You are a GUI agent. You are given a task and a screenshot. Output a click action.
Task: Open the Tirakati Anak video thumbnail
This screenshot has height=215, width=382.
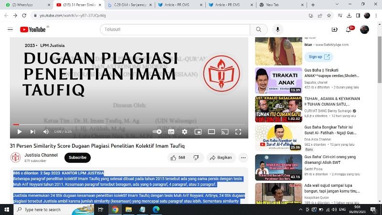coord(278,81)
